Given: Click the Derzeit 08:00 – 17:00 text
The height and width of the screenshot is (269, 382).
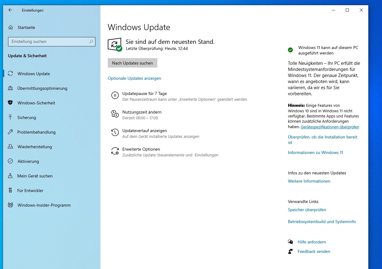Looking at the screenshot, I should coord(140,118).
